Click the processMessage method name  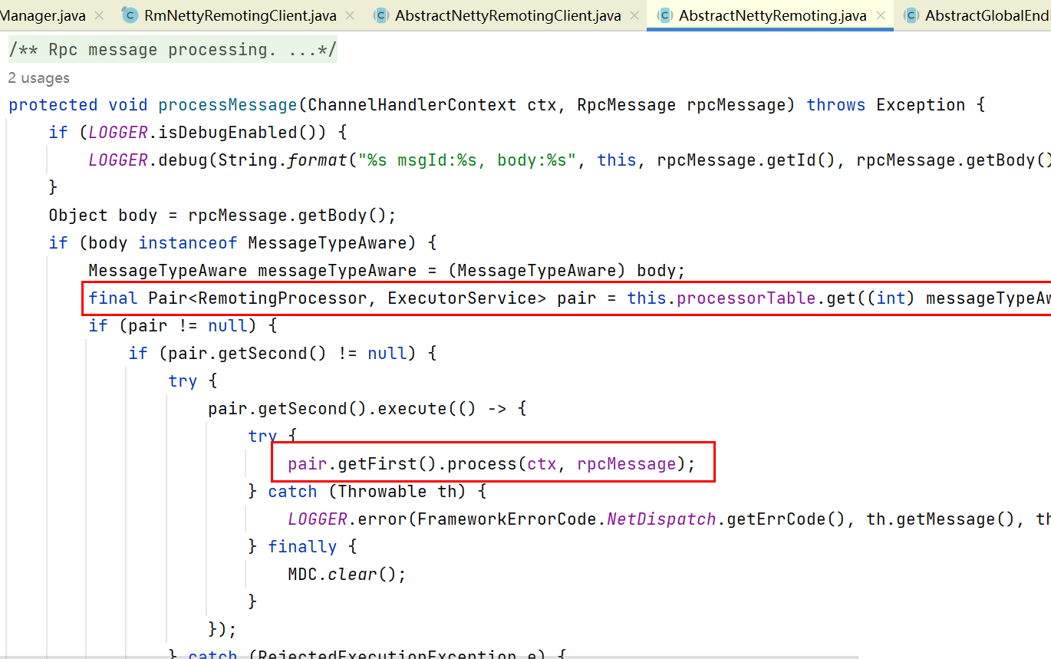(x=228, y=105)
